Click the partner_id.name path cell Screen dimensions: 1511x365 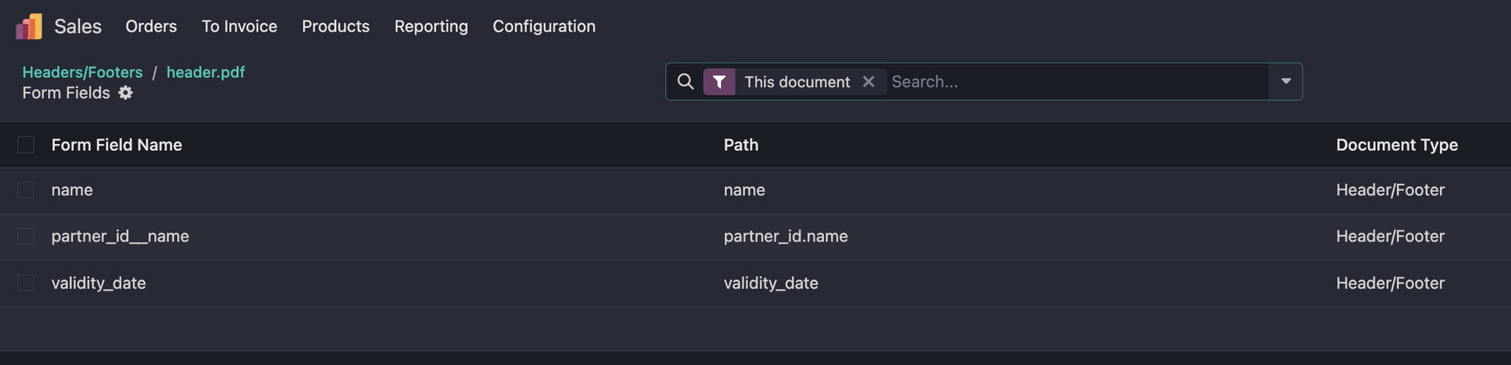click(x=785, y=237)
